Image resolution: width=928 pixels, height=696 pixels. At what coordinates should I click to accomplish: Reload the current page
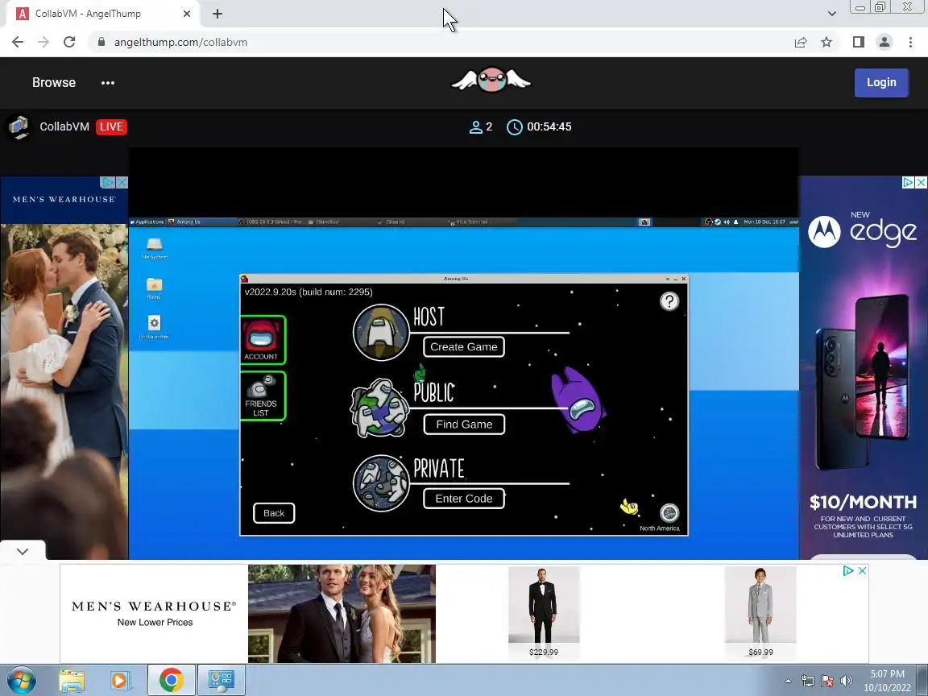tap(69, 42)
